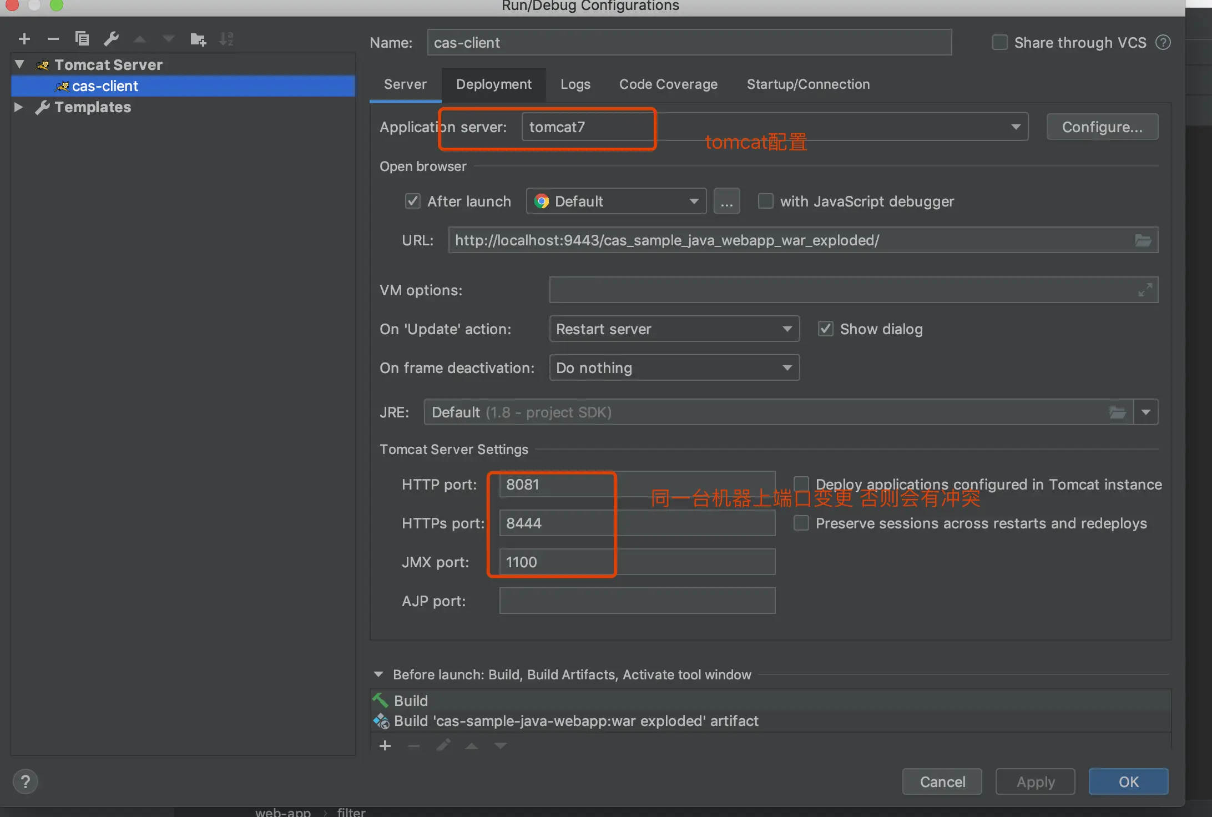Open the Startup/Connection tab
This screenshot has width=1212, height=817.
[x=807, y=84]
